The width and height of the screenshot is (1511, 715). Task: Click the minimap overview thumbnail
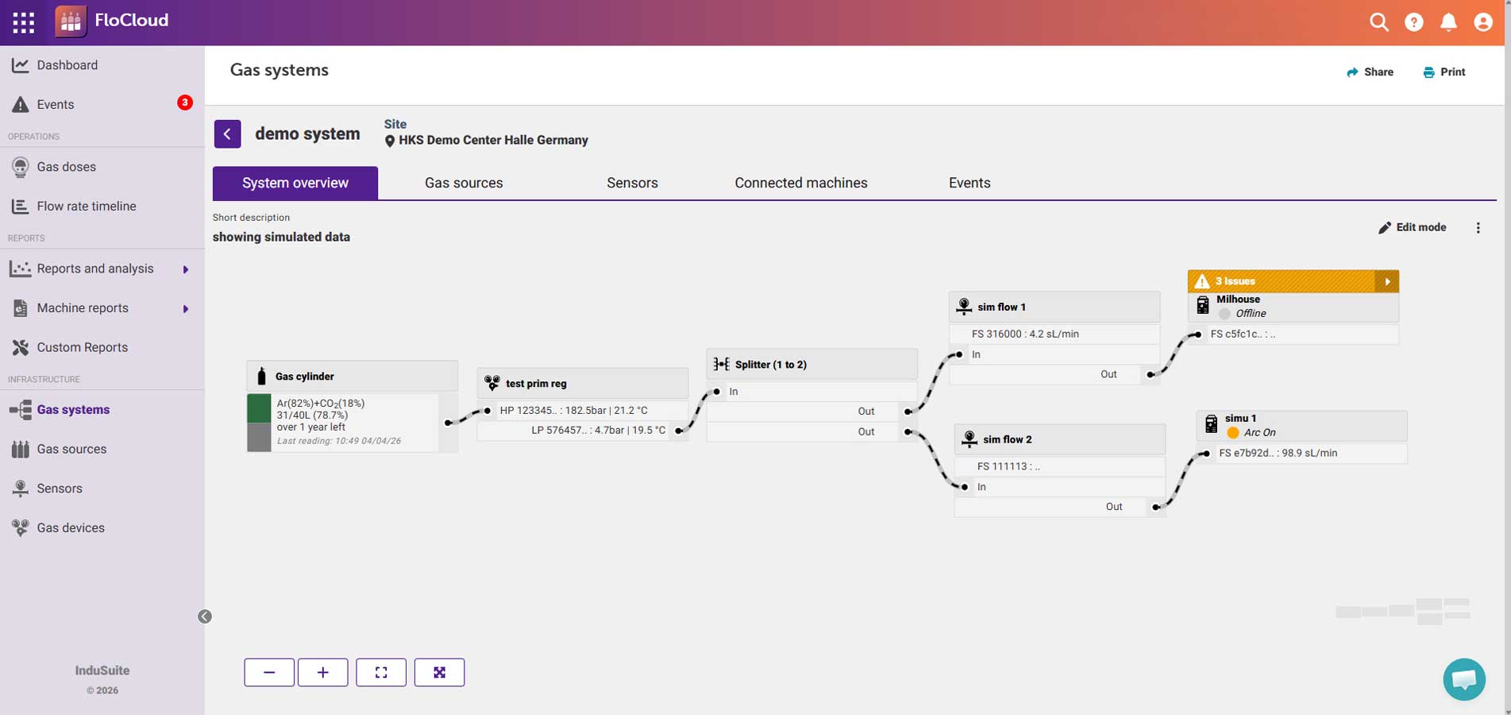pyautogui.click(x=1403, y=611)
